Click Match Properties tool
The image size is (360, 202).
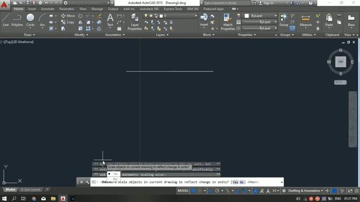(228, 22)
